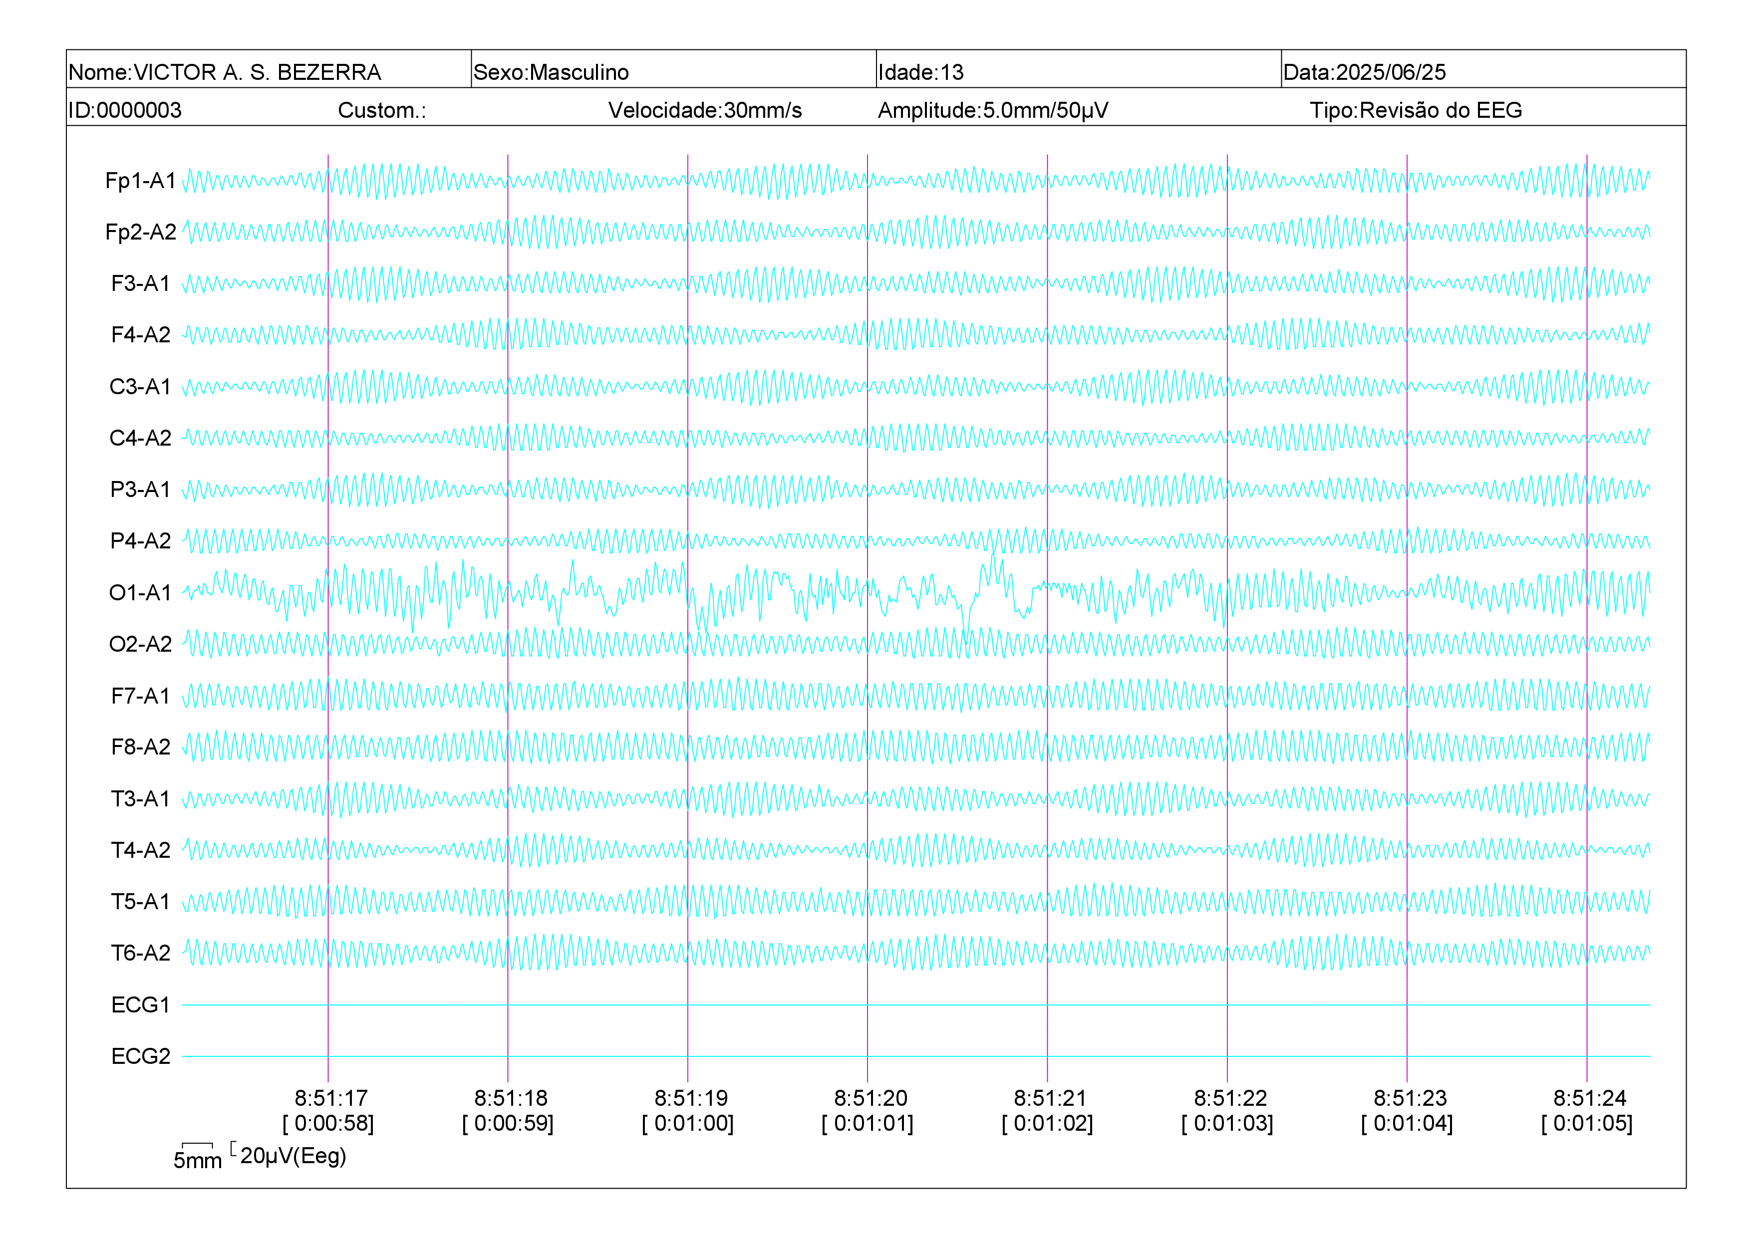1751x1238 pixels.
Task: Select the P4-A2 channel label
Action: 141,540
